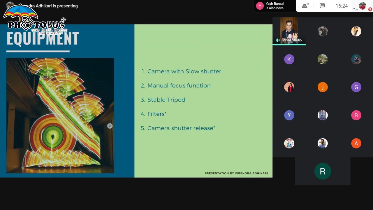
Task: Click the Camera with Slow shutter list item
Action: [x=184, y=71]
